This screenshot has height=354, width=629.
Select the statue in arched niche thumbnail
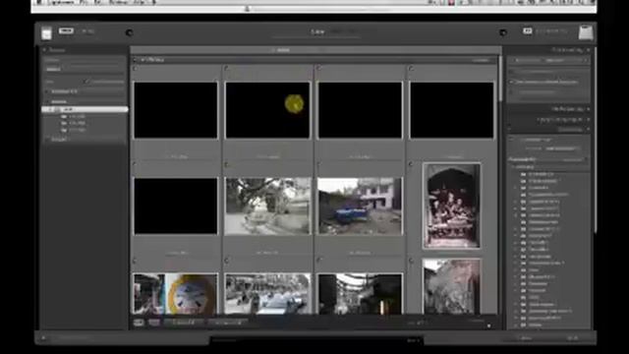(452, 206)
